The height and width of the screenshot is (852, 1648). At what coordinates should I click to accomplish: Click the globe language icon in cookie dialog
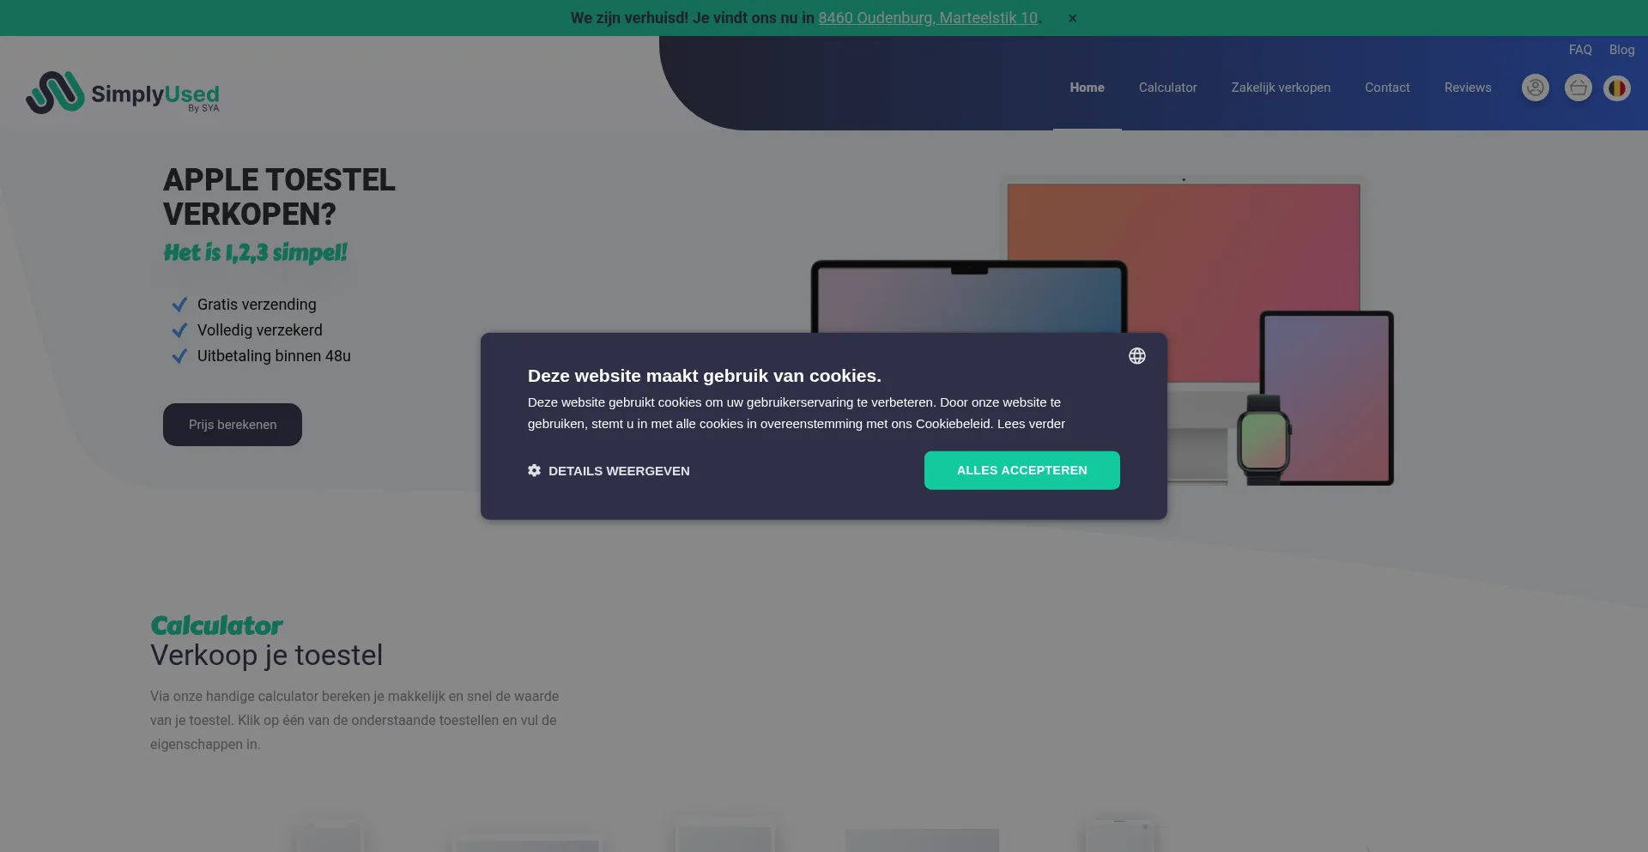coord(1136,356)
